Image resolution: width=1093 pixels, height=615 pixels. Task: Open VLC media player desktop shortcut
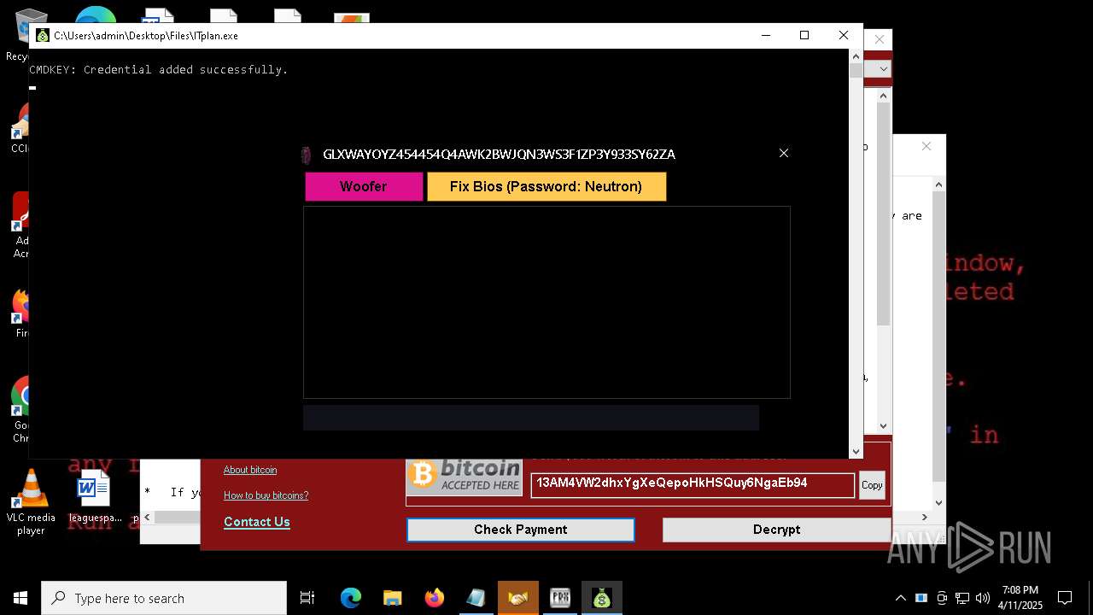(x=31, y=503)
